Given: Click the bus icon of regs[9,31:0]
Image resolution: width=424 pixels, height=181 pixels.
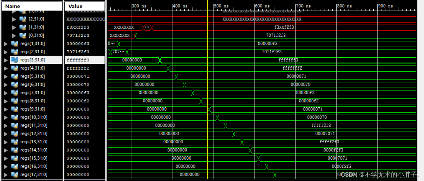Looking at the screenshot, I should click(x=14, y=109).
